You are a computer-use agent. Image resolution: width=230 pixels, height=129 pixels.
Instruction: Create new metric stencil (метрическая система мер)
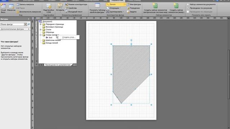(x=155, y=8)
